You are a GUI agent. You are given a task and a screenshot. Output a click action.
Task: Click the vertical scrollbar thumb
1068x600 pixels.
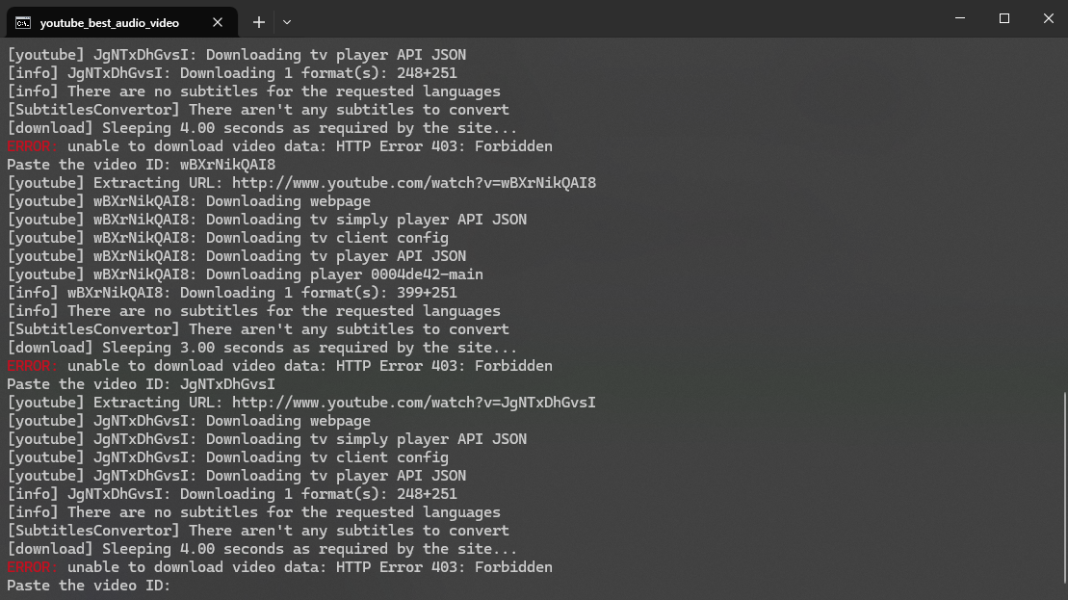click(x=1063, y=491)
